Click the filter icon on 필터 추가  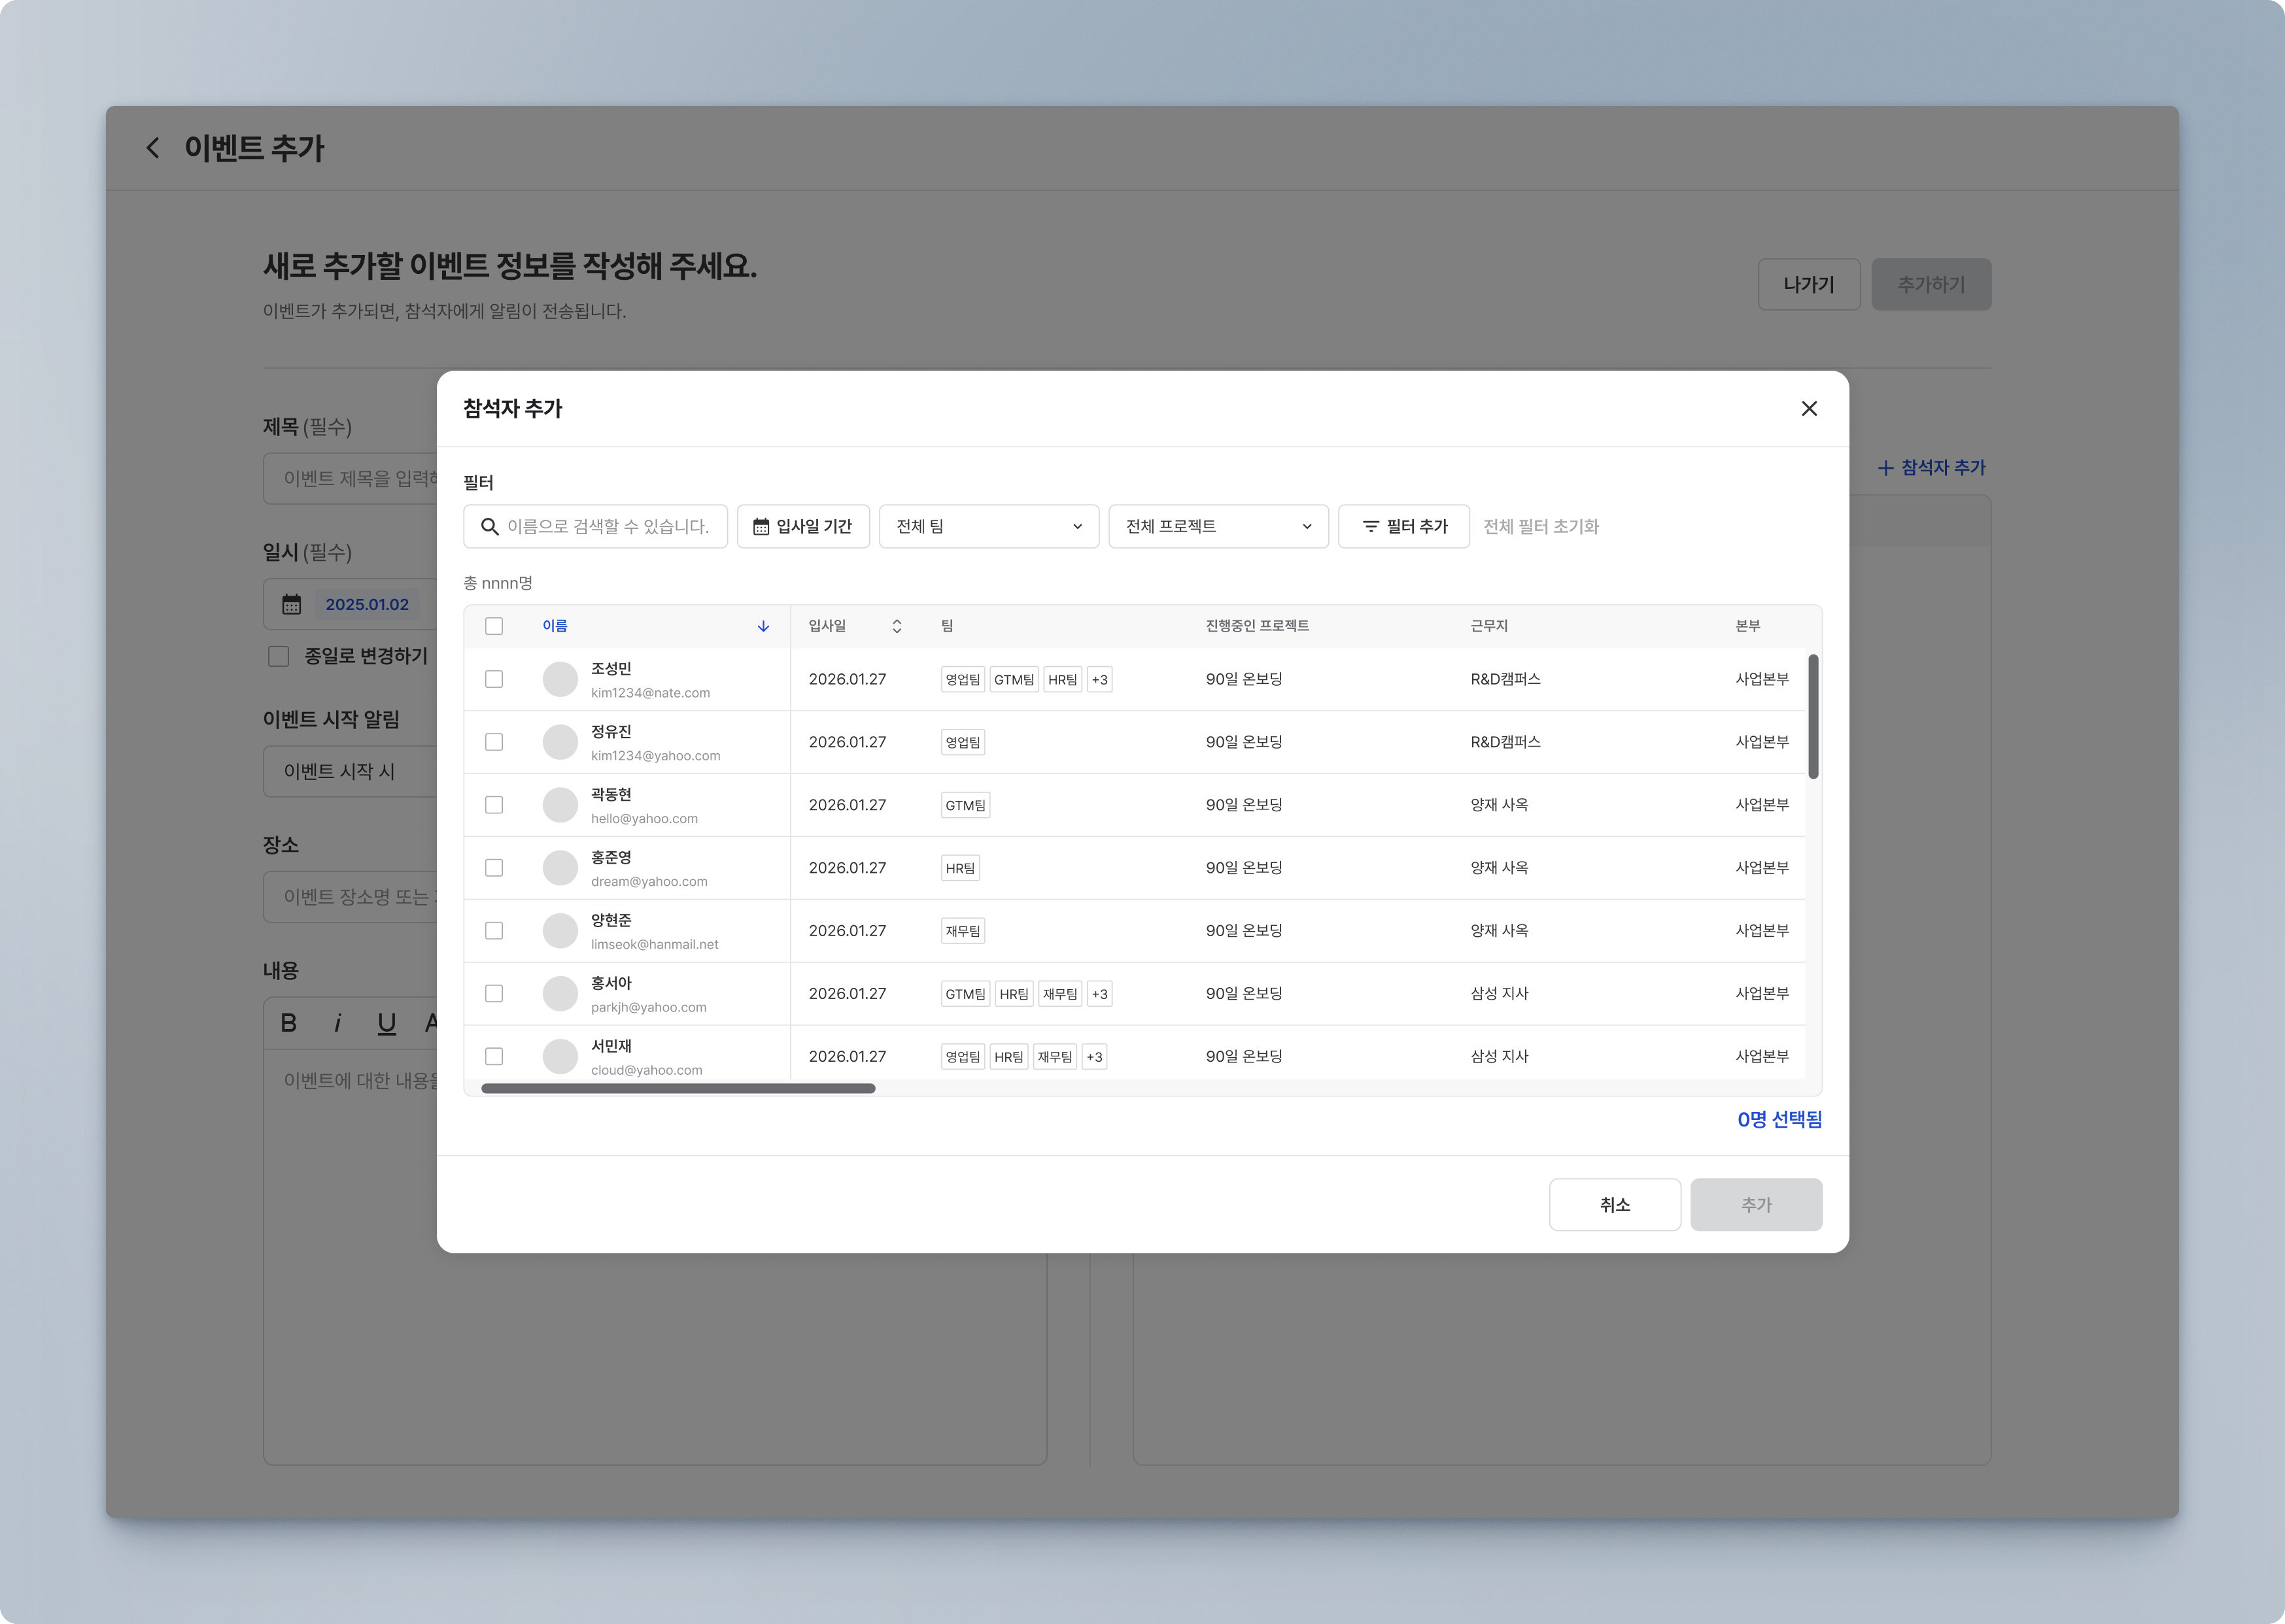1370,526
